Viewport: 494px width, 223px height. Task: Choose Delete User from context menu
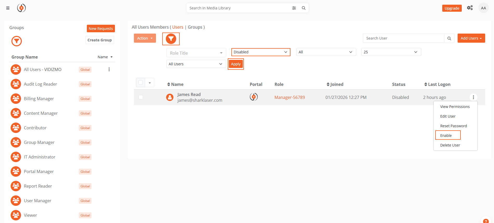455,145
